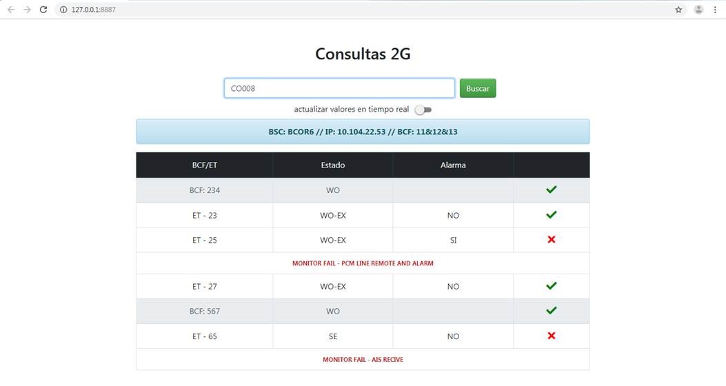Click the NO alarm value in the ET - 27 row
This screenshot has width=726, height=386.
coord(453,287)
